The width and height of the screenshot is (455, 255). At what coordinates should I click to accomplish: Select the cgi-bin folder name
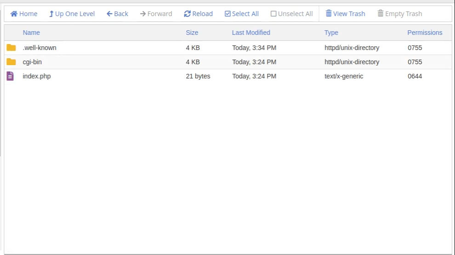click(x=32, y=62)
